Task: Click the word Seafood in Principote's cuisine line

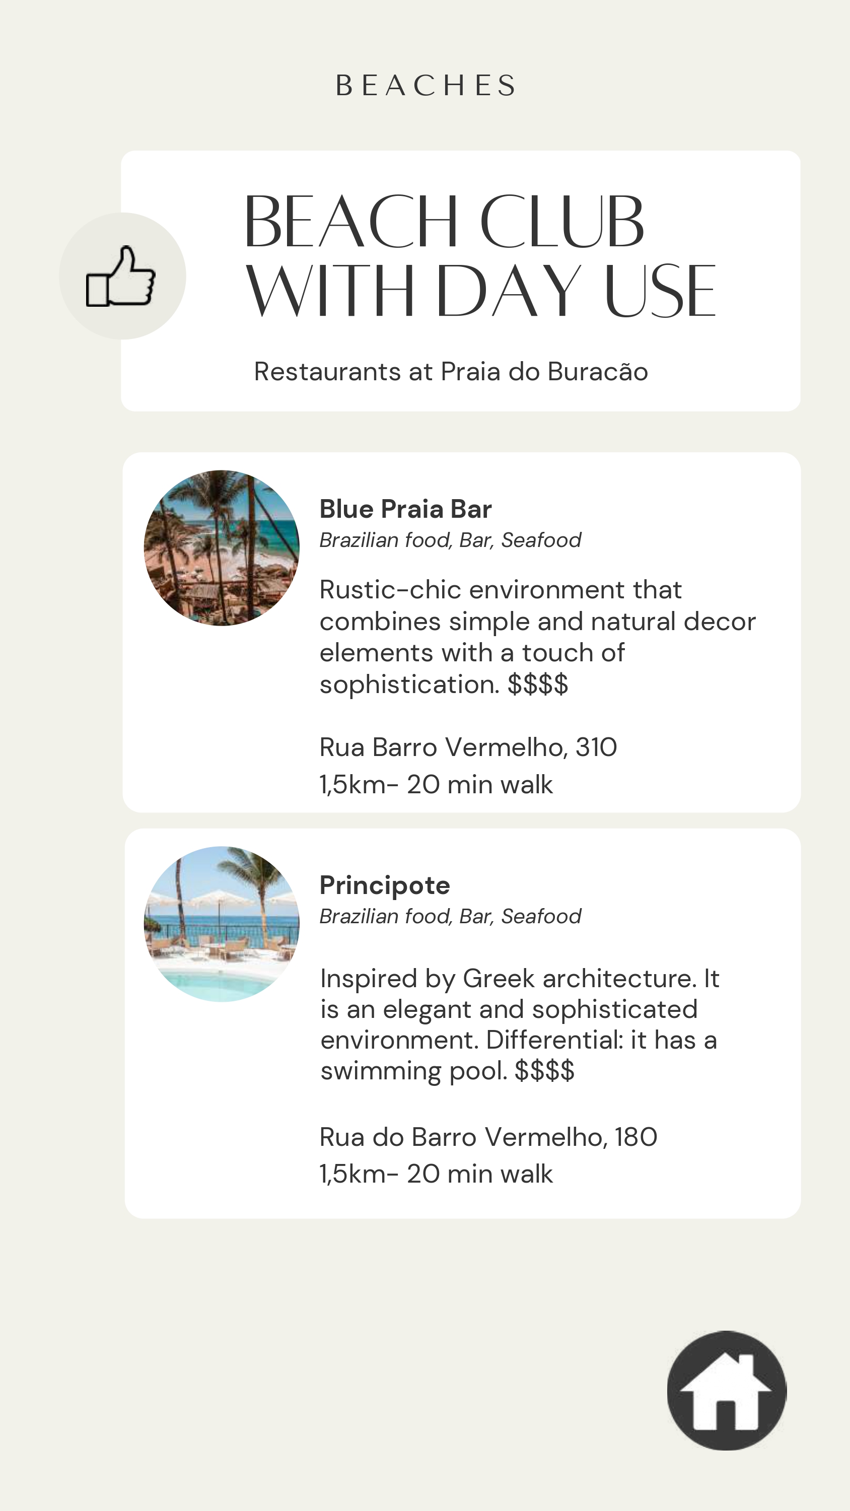Action: (x=541, y=916)
